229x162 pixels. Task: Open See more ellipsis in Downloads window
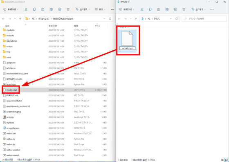[212, 9]
